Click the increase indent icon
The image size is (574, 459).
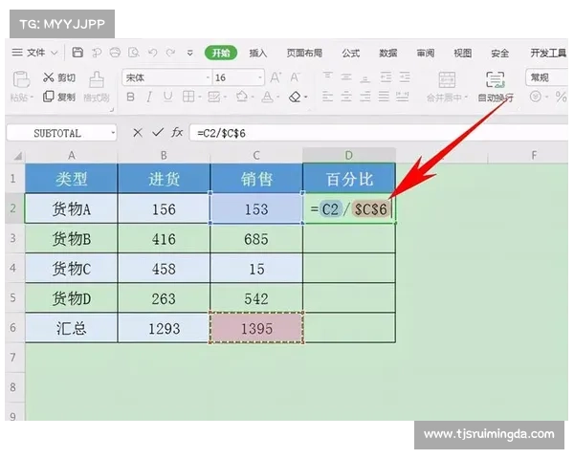(x=405, y=77)
